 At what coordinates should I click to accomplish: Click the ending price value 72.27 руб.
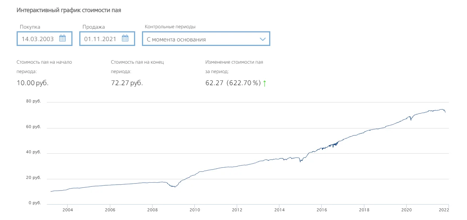pyautogui.click(x=127, y=83)
